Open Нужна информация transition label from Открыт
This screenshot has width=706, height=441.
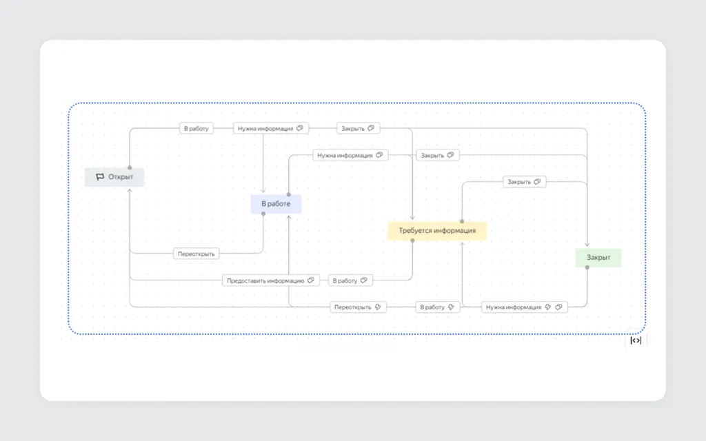click(271, 128)
